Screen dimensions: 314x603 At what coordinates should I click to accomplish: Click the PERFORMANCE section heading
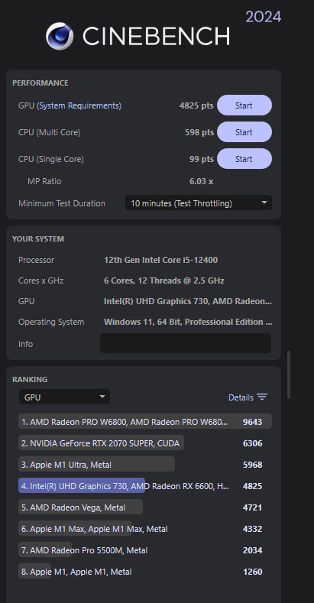pos(40,83)
